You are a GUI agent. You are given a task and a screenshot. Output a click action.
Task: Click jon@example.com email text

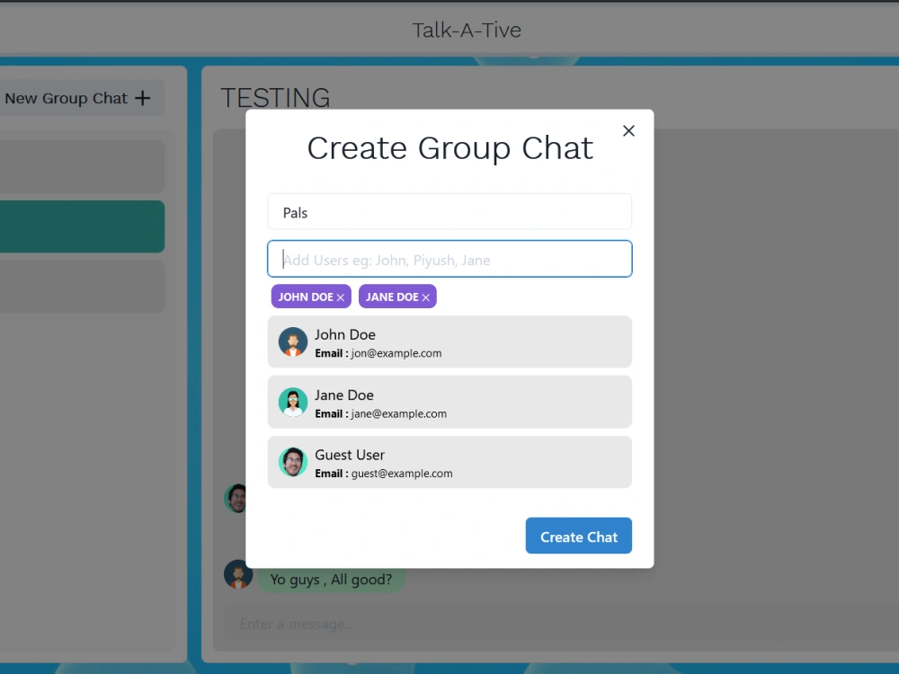pos(396,353)
